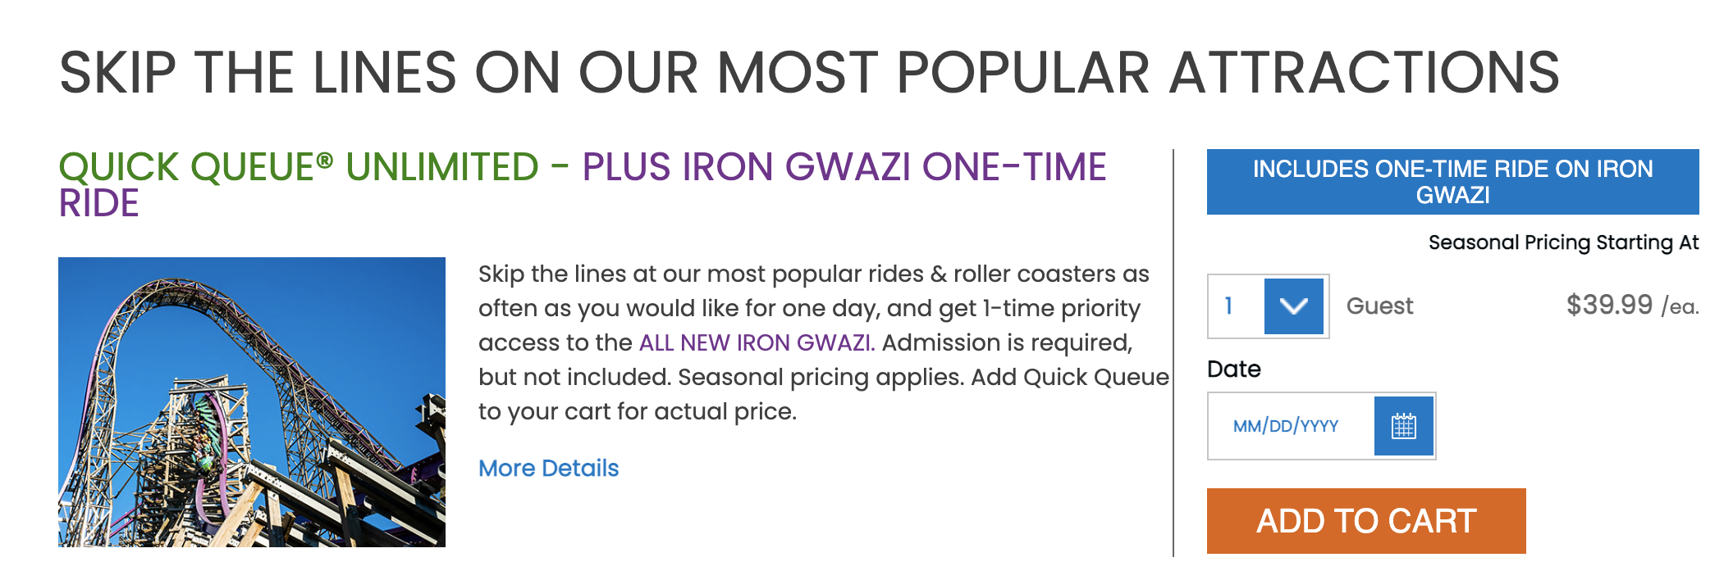Image resolution: width=1733 pixels, height=580 pixels.
Task: Click the Date field label
Action: coord(1233,369)
